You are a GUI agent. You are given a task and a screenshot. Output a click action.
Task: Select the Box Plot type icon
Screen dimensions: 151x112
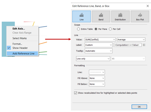click(140, 16)
